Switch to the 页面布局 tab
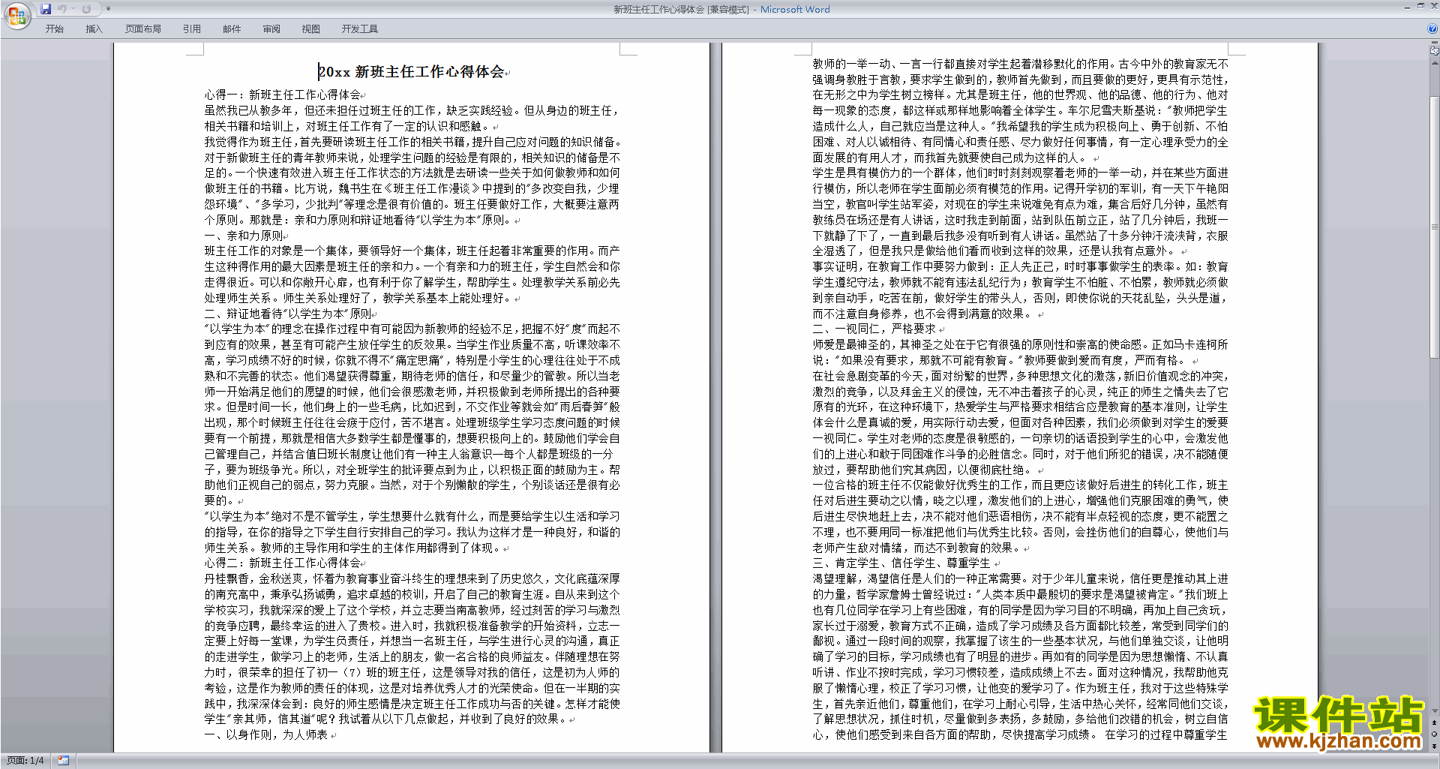Viewport: 1440px width, 769px height. point(143,29)
